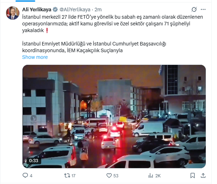This screenshot has width=217, height=184.
Task: Open Ali Yerlikaya's profile picture
Action: click(x=13, y=13)
